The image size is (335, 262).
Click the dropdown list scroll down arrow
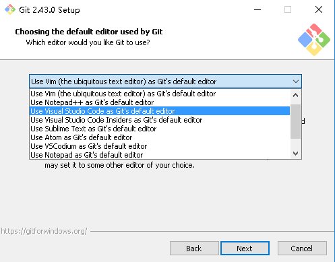(296, 154)
